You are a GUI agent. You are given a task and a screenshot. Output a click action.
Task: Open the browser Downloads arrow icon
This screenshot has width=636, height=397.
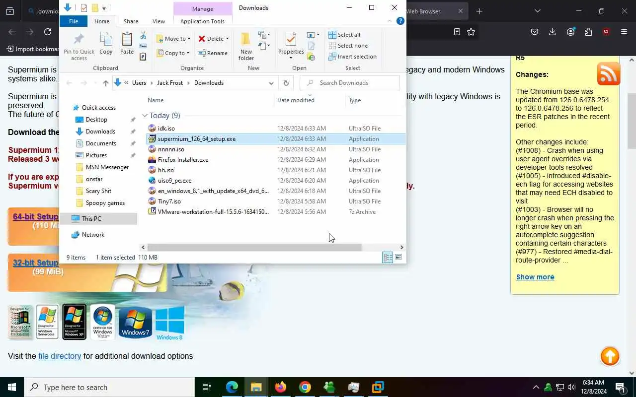[552, 32]
